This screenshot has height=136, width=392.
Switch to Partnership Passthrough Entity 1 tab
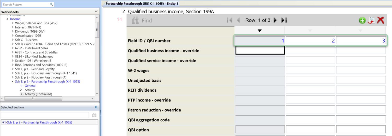pos(142,4)
